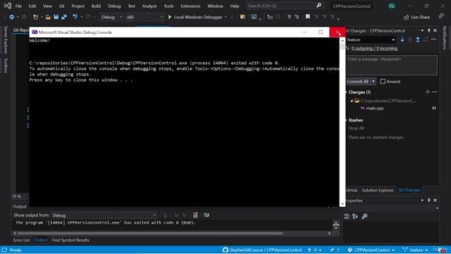The width and height of the screenshot is (451, 254).
Task: Click the Property Pages wrench icon
Action: pos(364,217)
